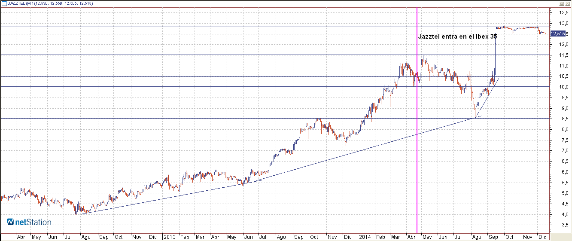572x241 pixels.
Task: Click the 2014 year label on time axis
Action: click(x=365, y=237)
